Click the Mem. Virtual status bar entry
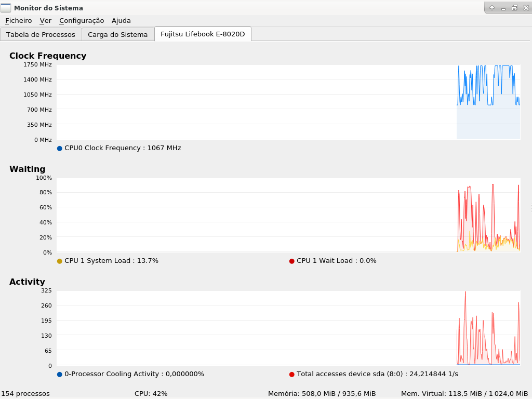 (x=464, y=394)
